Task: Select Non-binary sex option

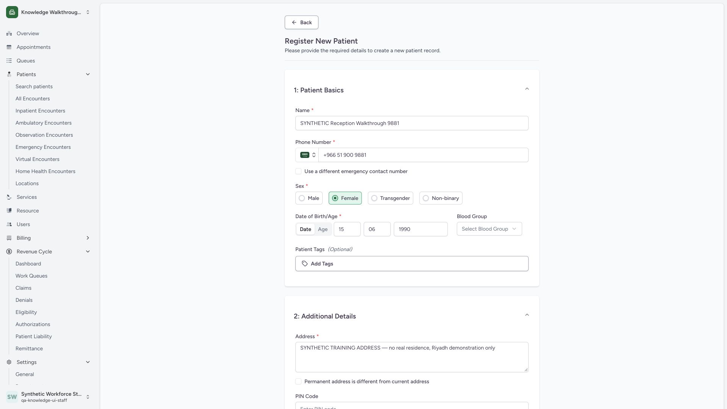Action: coord(441,198)
